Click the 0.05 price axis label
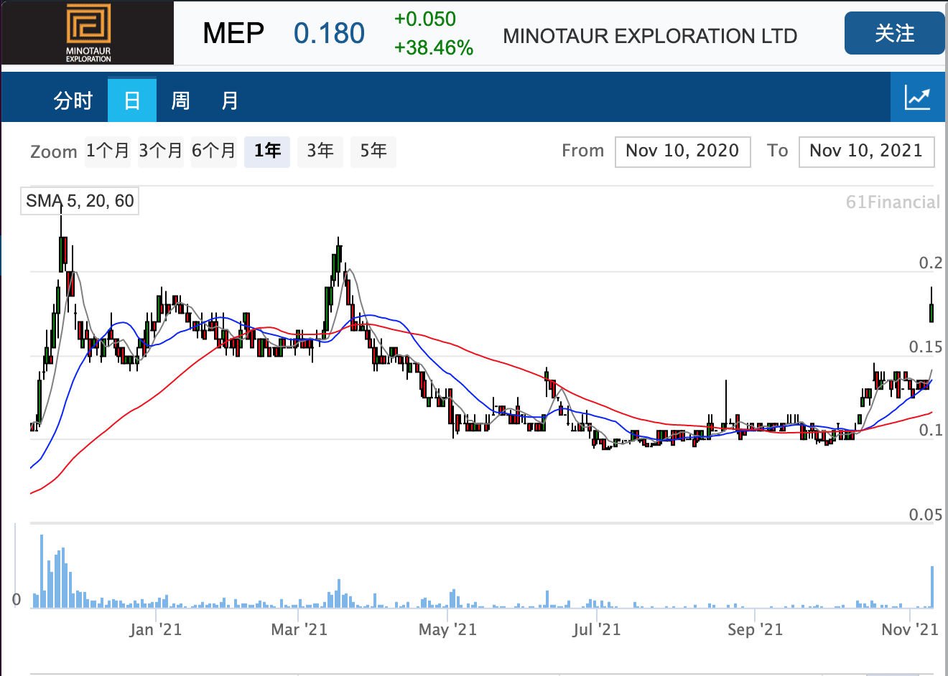This screenshot has height=676, width=948. [926, 515]
